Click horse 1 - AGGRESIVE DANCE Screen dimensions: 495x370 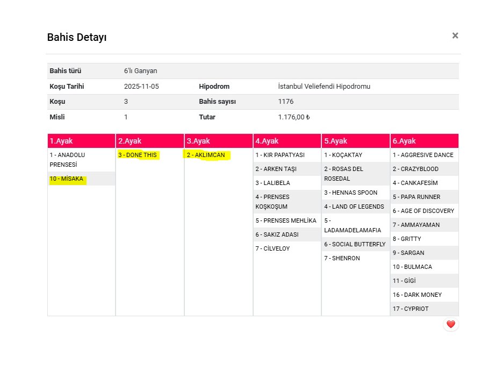pyautogui.click(x=425, y=155)
